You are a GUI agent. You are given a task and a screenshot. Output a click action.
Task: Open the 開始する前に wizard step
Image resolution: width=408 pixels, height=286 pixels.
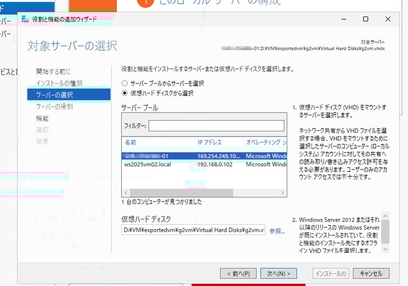click(53, 71)
